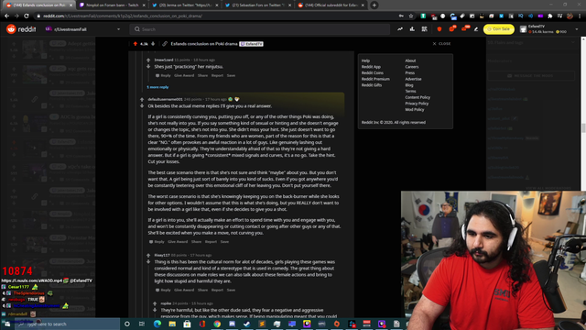Bookmark this page with star icon
Viewport: 586px width, 330px height.
[x=411, y=16]
